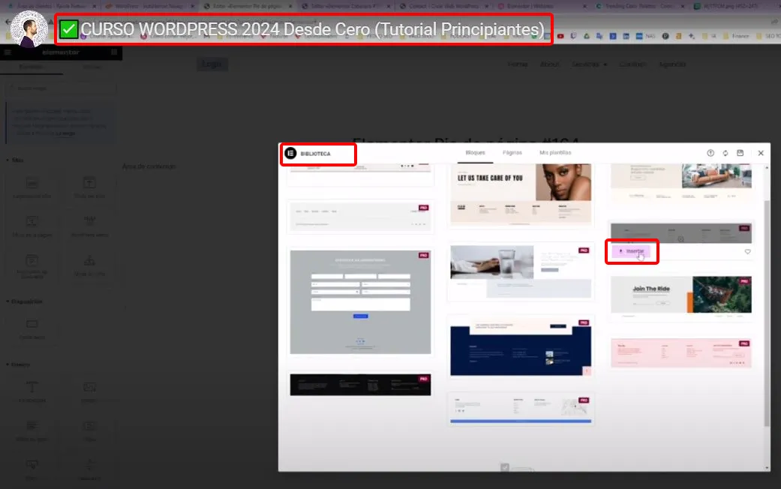
Task: Select the image widget under Básico
Action: pos(90,391)
